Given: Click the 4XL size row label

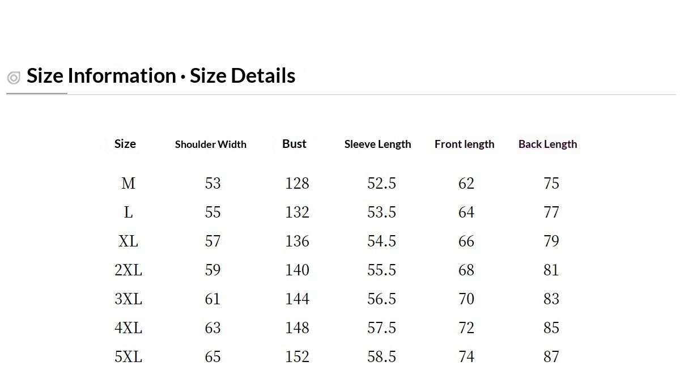Looking at the screenshot, I should 128,328.
